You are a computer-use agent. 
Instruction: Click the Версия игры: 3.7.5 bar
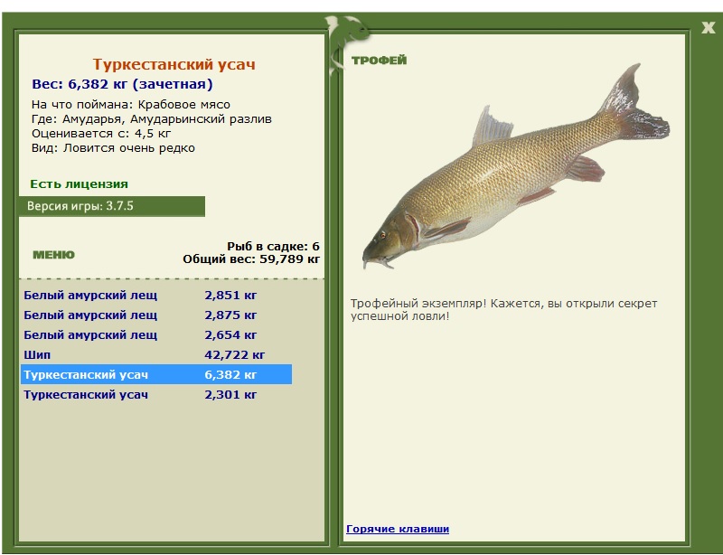[x=112, y=206]
